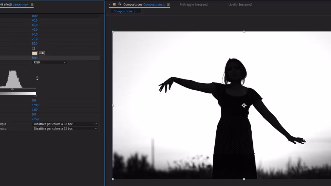Click the triangle handle under the gradient bar
The image size is (331, 186).
[36, 96]
